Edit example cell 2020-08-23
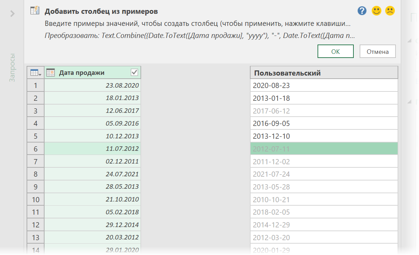 [324, 86]
